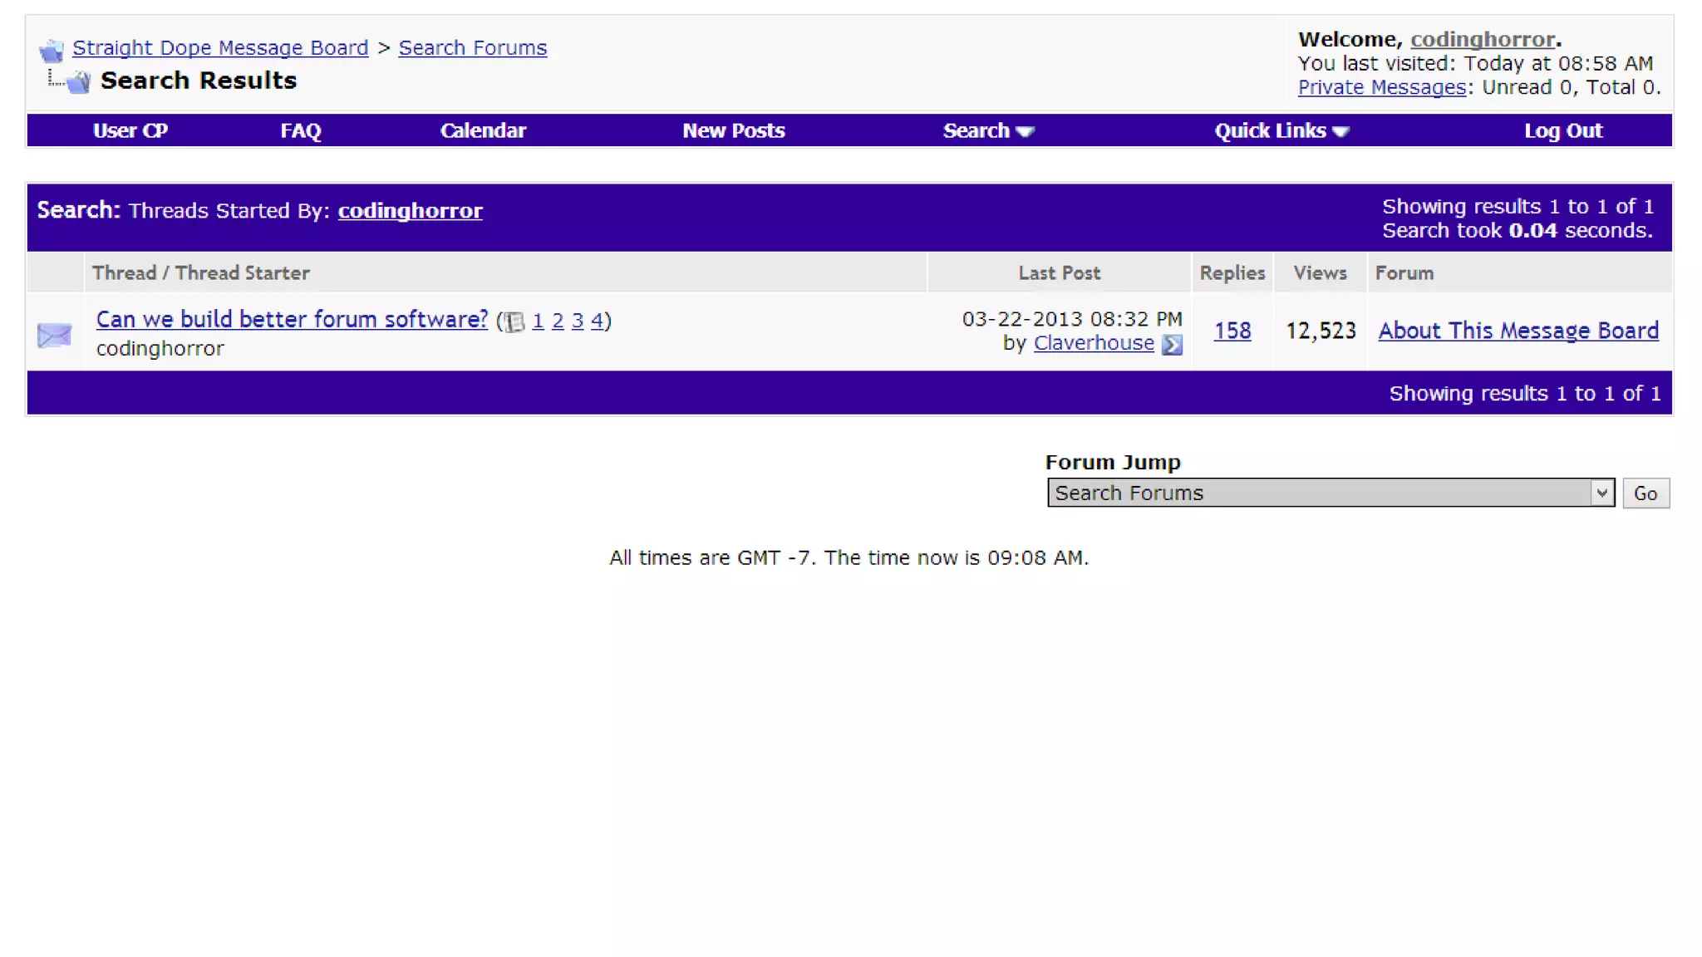Click the Search Results reload folder icon
Viewport: 1702px width, 957px height.
78,81
